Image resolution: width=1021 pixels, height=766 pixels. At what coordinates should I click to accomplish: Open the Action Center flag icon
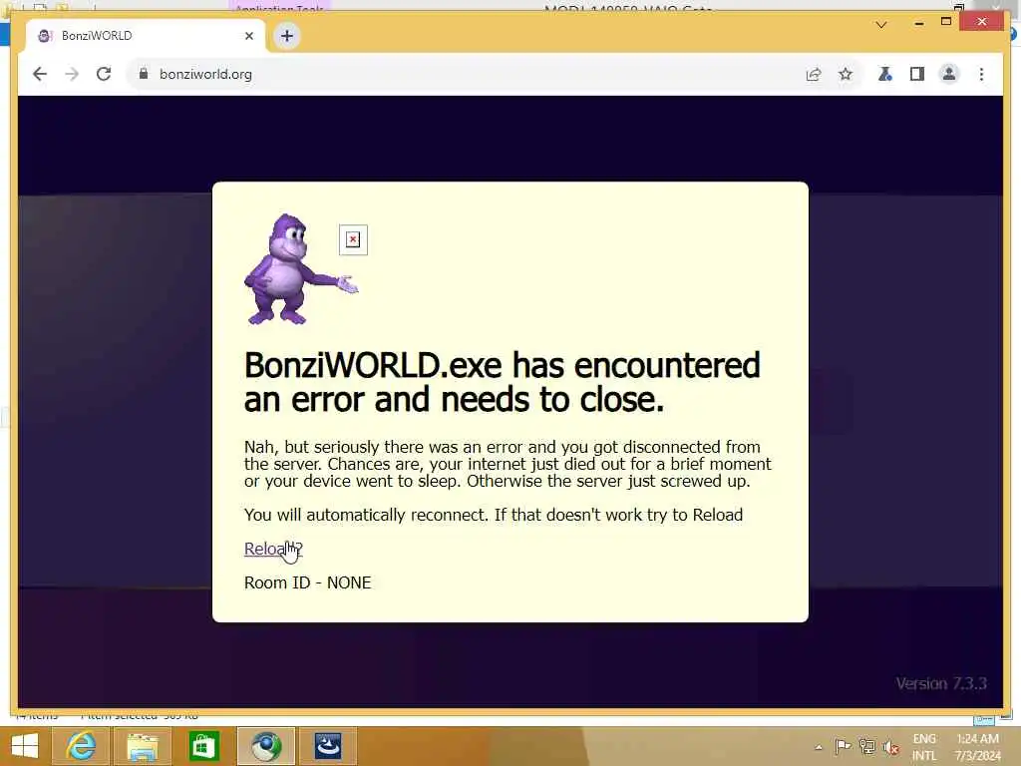pos(843,746)
